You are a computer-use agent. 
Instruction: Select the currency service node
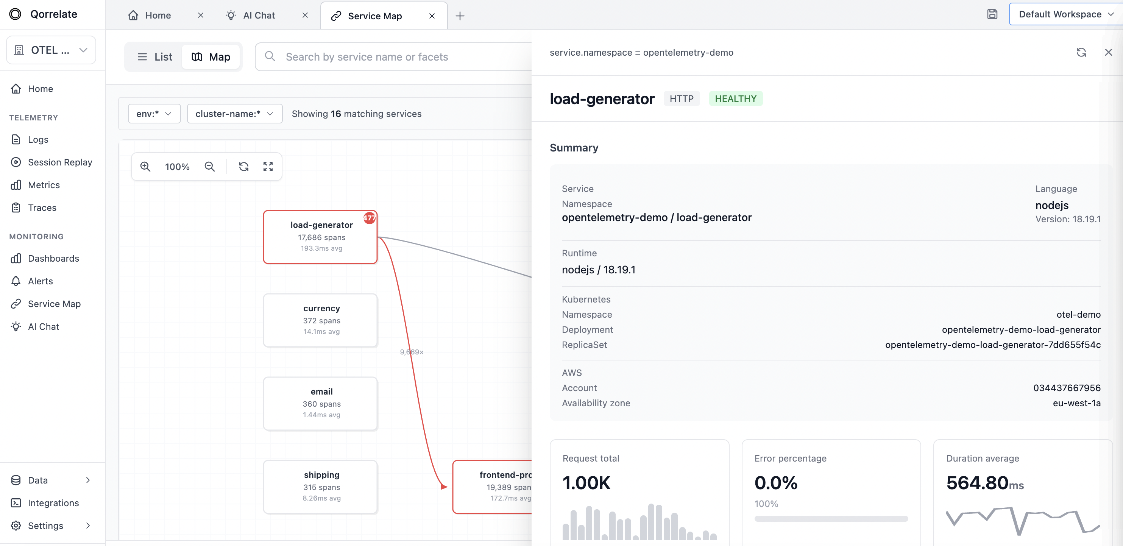coord(320,320)
